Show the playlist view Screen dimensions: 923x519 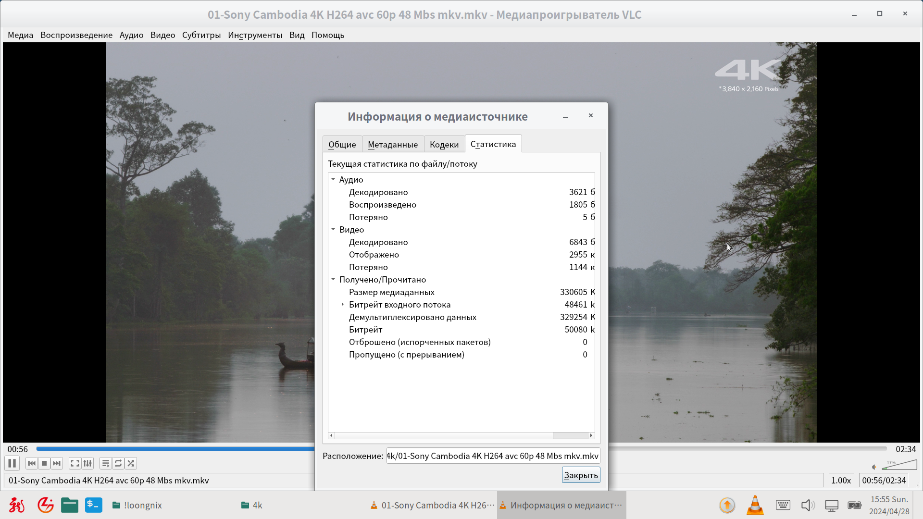pos(106,463)
